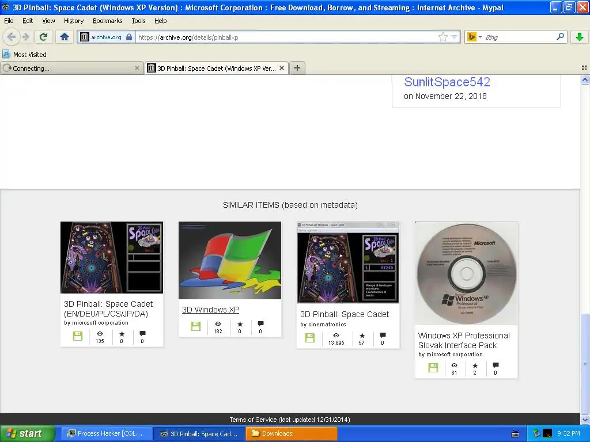Click the Terms of Service footer link
Image resolution: width=590 pixels, height=442 pixels.
point(290,420)
